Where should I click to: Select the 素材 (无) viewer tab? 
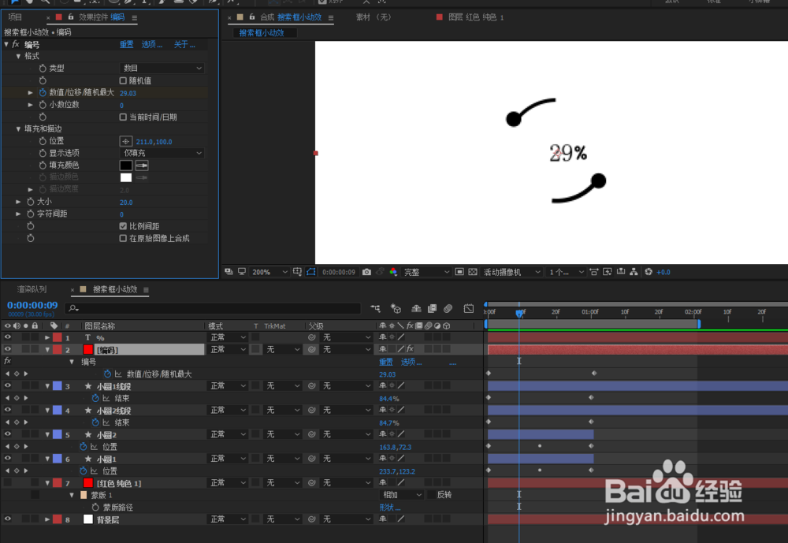click(374, 17)
